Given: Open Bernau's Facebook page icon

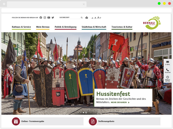Looking at the screenshot, I should coord(41,18).
